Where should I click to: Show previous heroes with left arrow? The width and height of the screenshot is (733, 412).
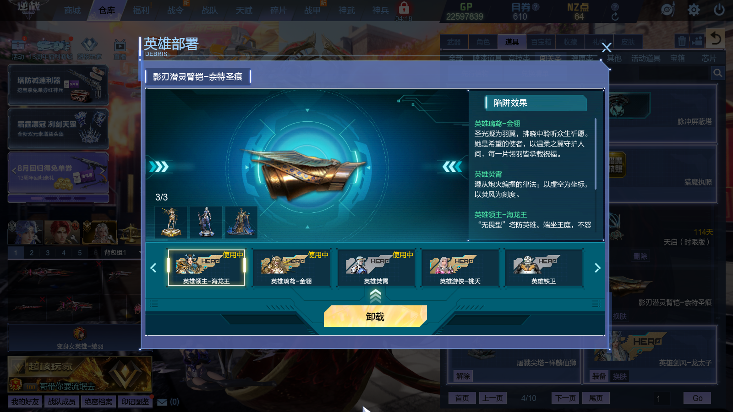point(153,268)
